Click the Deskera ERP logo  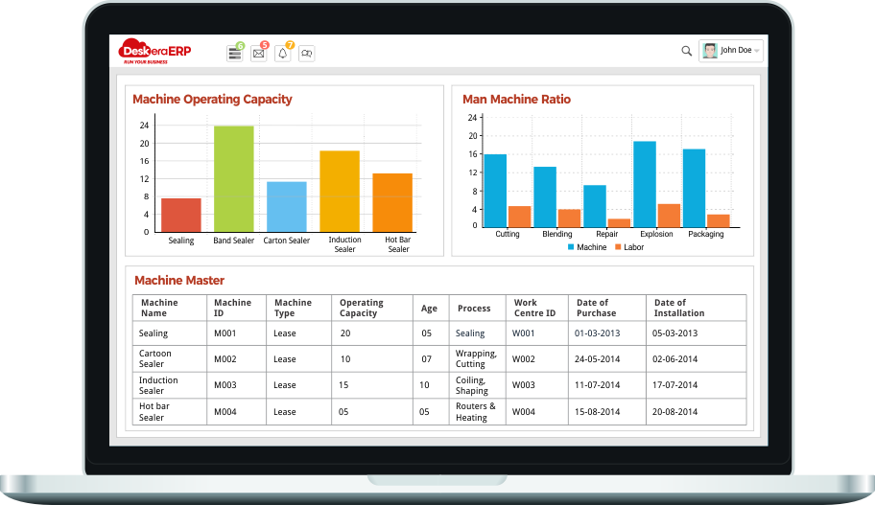(154, 51)
